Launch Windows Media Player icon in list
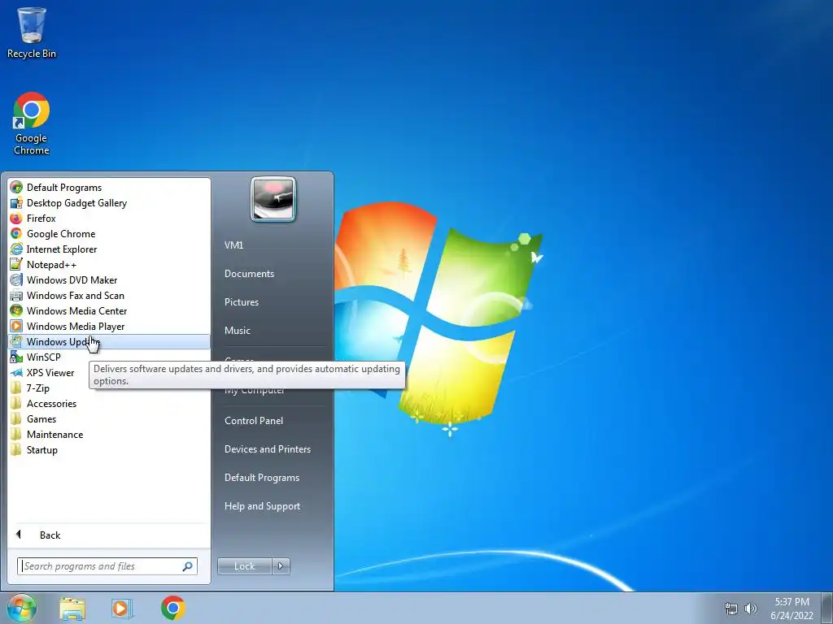Image resolution: width=833 pixels, height=624 pixels. [x=16, y=327]
